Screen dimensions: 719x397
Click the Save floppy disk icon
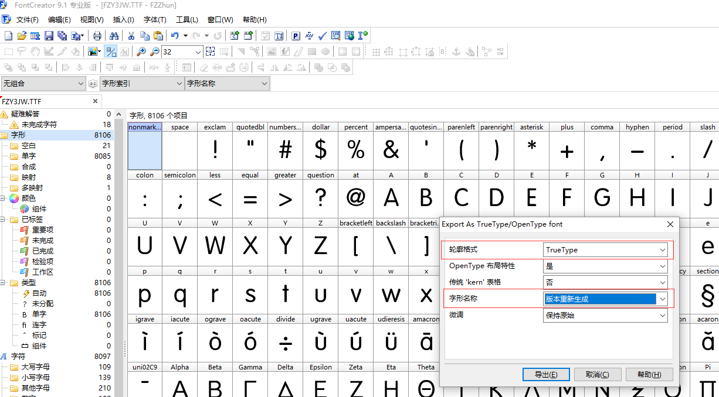point(49,36)
